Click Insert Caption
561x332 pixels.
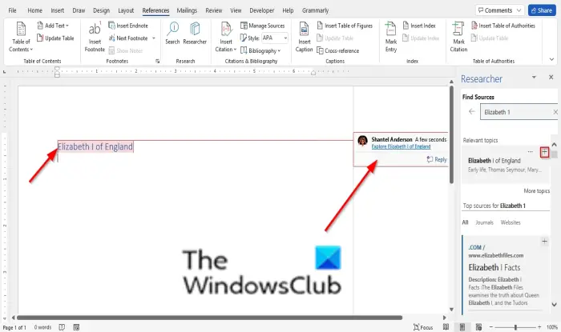304,37
